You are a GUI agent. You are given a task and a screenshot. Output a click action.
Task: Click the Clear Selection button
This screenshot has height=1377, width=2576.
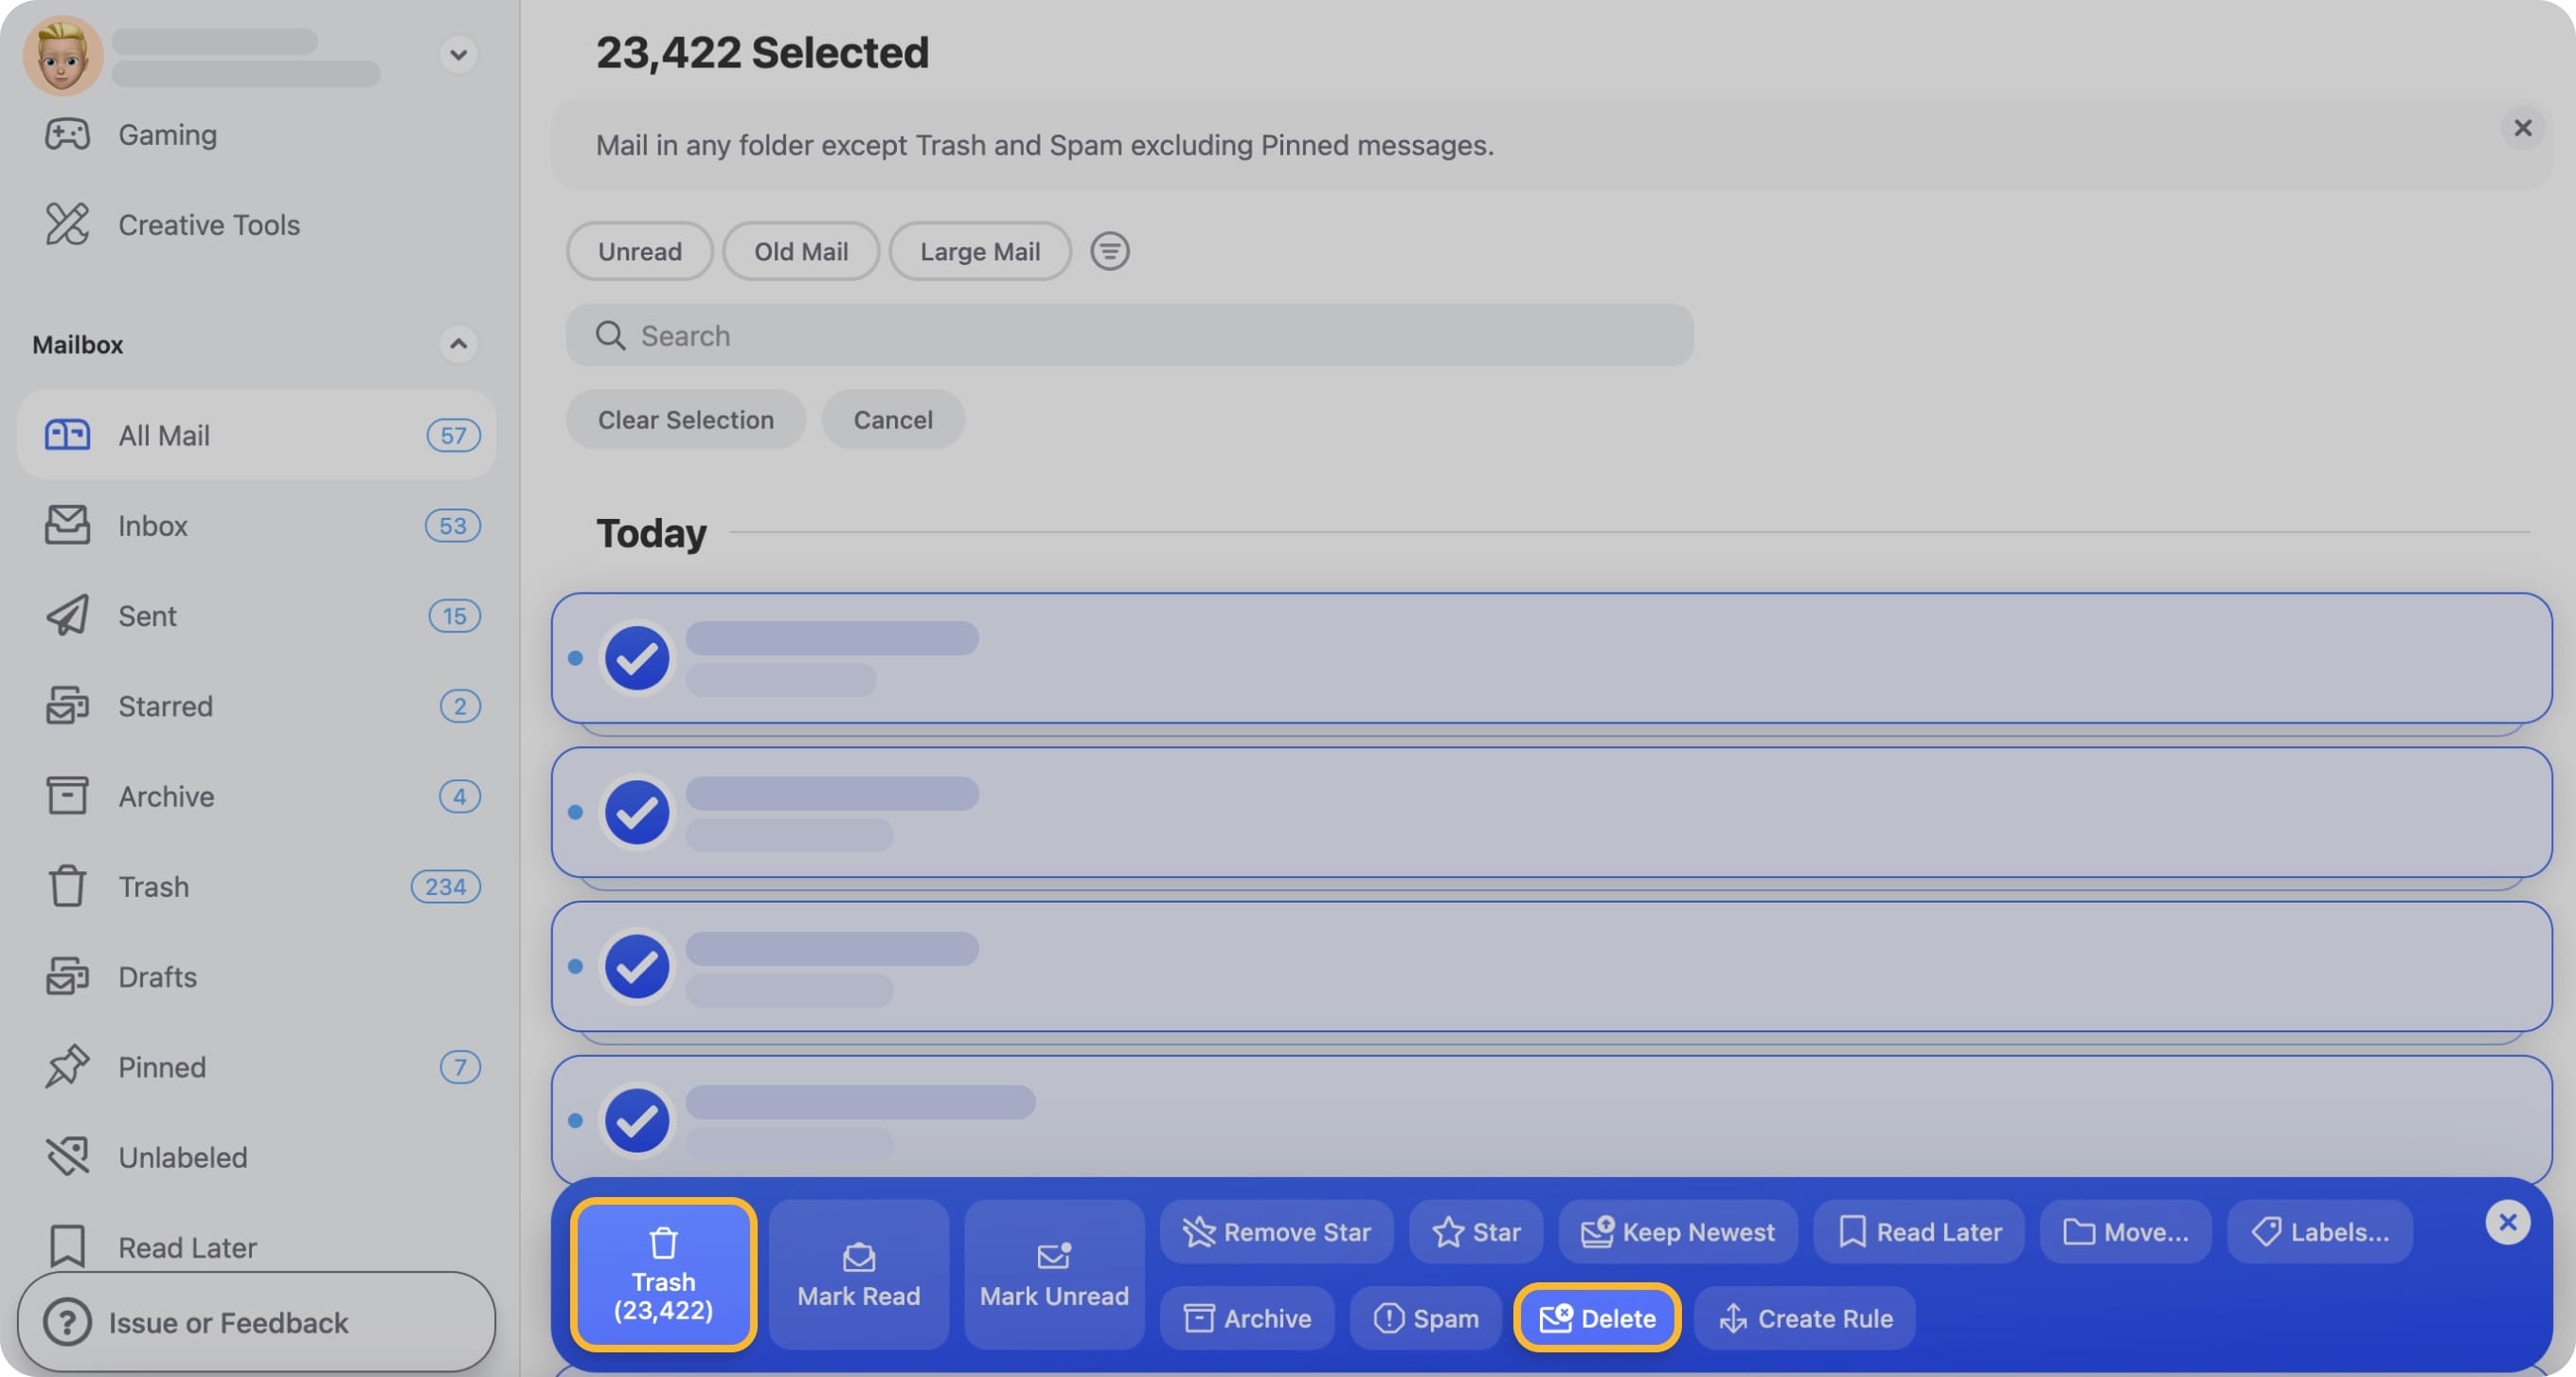click(685, 419)
